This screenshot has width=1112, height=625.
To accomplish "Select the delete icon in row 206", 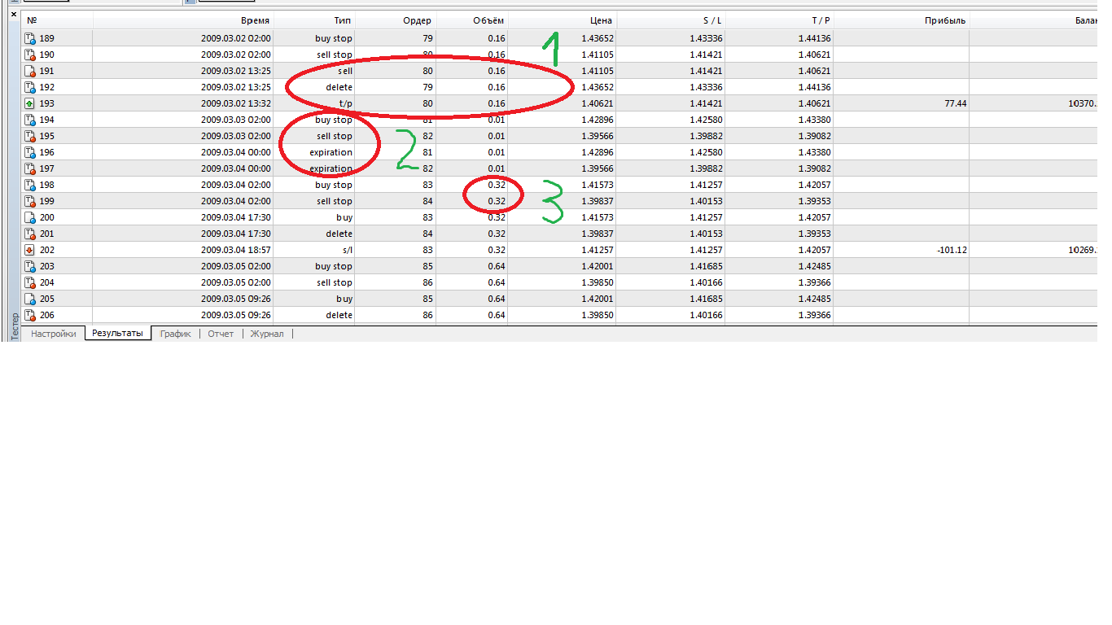I will [30, 315].
